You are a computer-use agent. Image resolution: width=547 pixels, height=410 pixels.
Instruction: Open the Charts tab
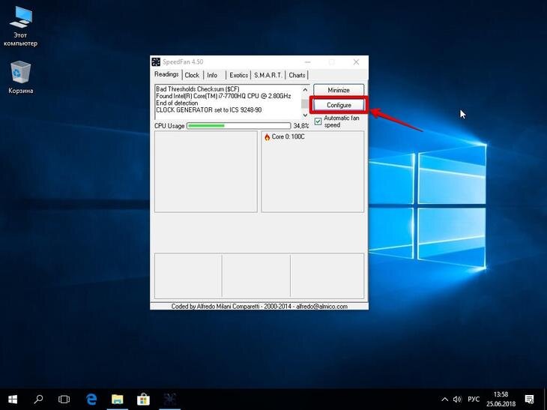tap(297, 75)
